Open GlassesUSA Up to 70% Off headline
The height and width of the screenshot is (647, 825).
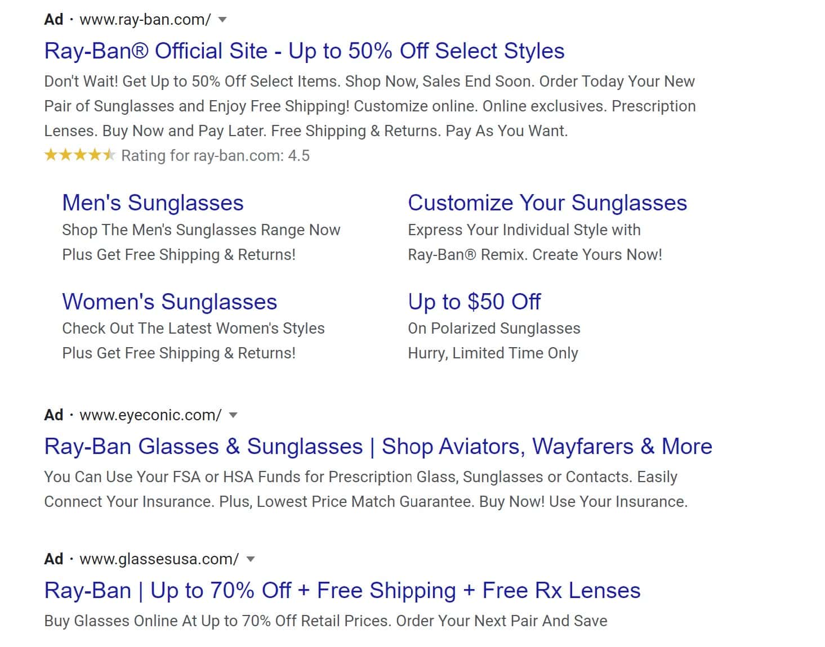coord(342,590)
